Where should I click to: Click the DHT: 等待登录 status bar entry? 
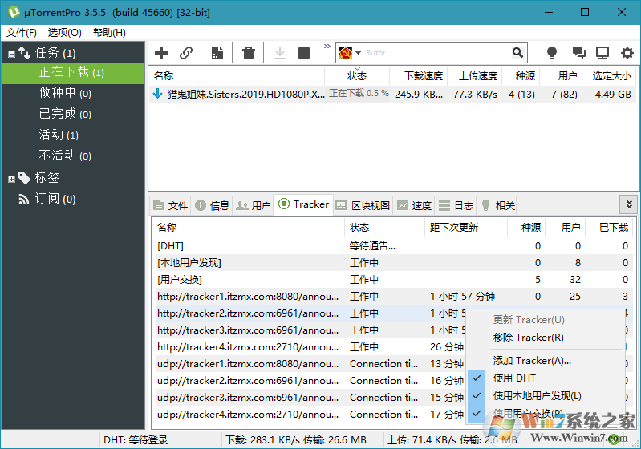tap(136, 440)
